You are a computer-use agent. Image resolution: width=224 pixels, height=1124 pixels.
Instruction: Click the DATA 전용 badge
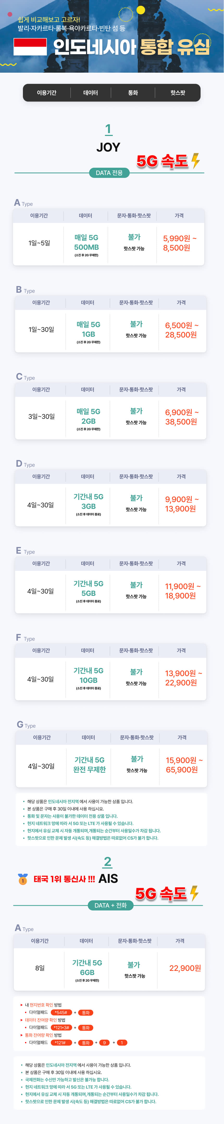pyautogui.click(x=109, y=173)
